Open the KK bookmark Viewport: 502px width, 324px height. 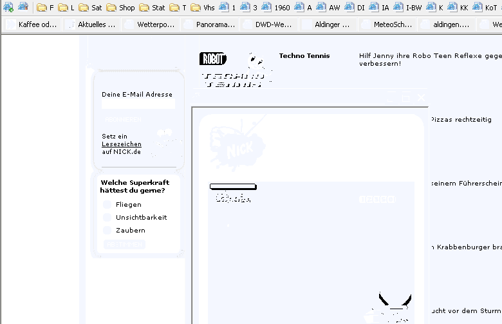458,8
